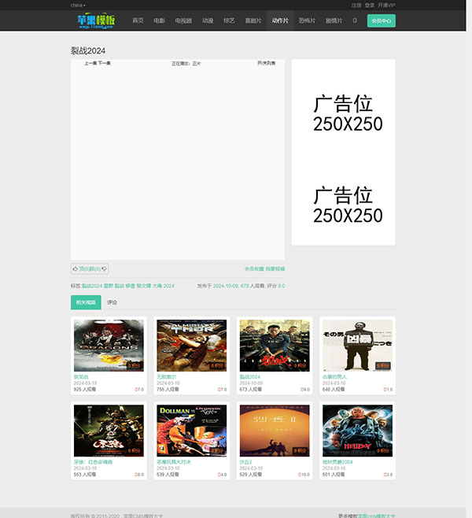
Task: Click the 开通VIP link
Action: [x=389, y=5]
